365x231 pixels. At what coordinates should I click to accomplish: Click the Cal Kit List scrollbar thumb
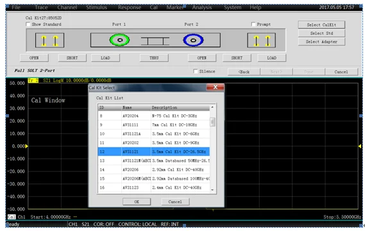tap(212, 122)
